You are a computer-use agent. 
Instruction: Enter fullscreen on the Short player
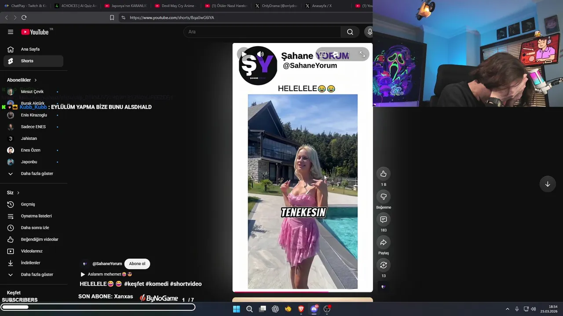coord(362,54)
